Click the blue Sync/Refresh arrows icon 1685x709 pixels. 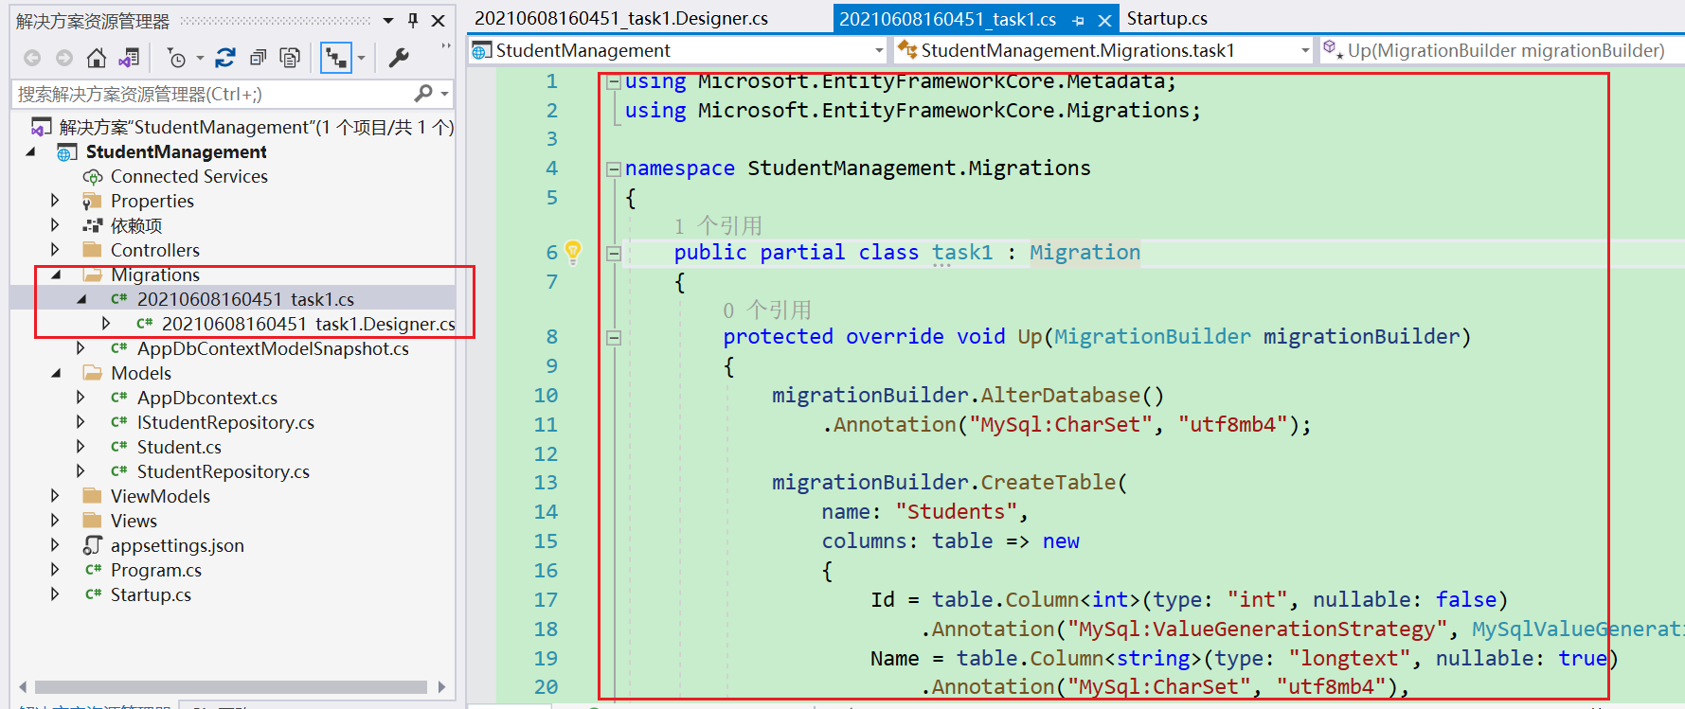tap(225, 59)
